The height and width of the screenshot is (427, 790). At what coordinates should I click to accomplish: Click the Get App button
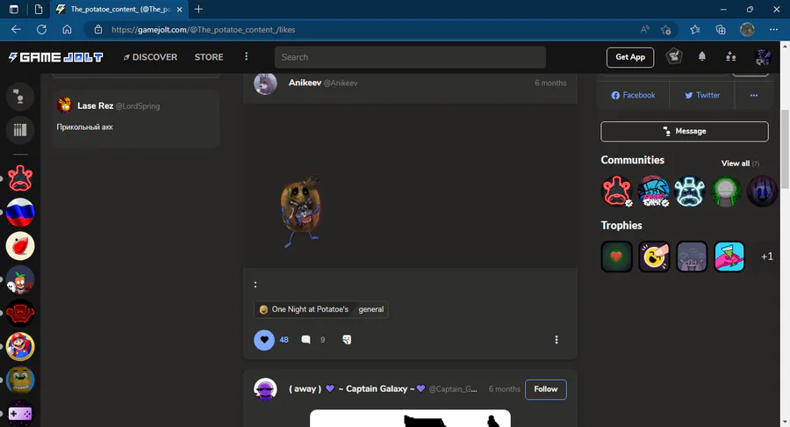[x=629, y=57]
